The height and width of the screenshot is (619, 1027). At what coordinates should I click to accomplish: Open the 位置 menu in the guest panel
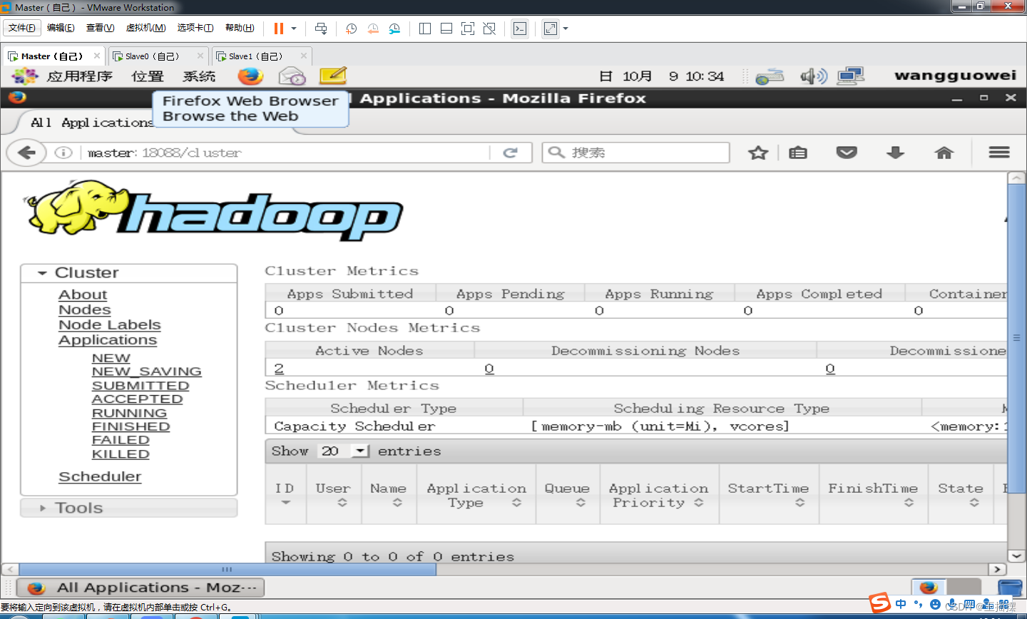(148, 76)
